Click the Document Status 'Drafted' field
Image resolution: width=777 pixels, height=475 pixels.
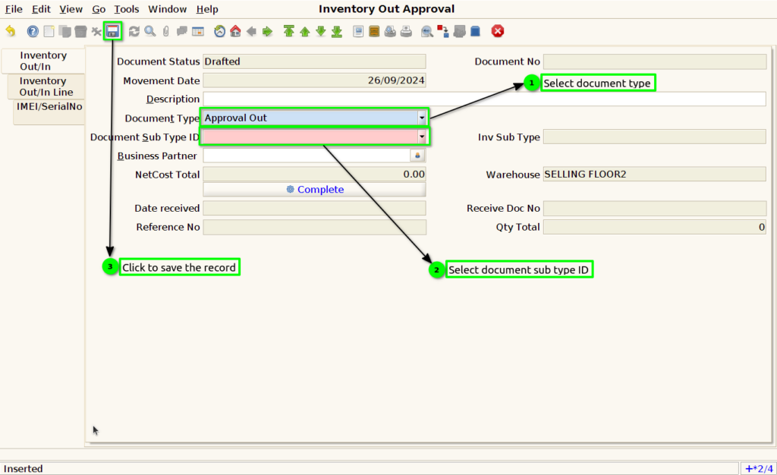315,61
